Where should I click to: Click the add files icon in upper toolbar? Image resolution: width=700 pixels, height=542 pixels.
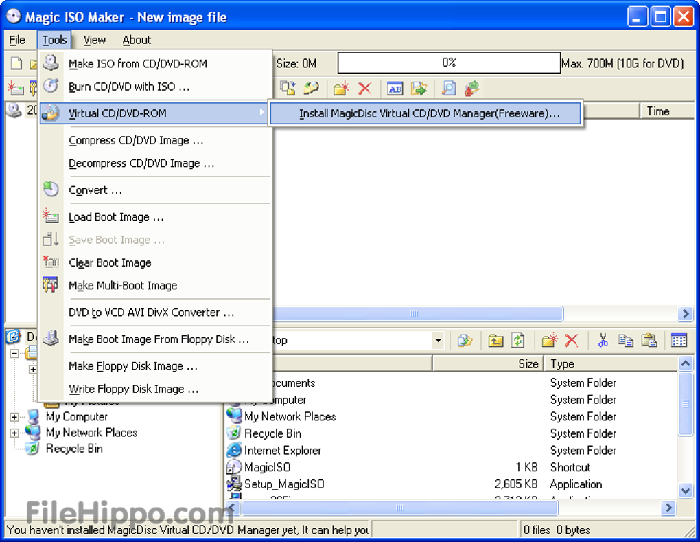click(288, 88)
